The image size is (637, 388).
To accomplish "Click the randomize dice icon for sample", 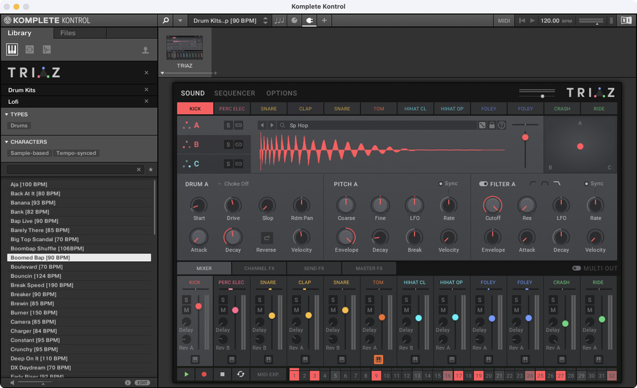I will pos(482,125).
